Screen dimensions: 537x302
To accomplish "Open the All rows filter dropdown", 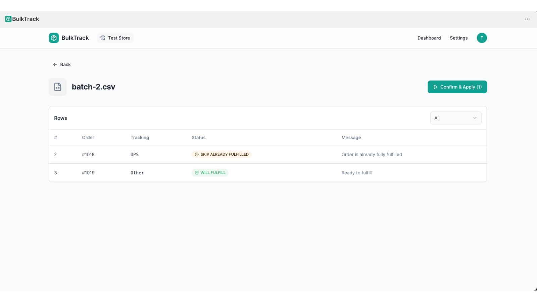I will tap(455, 118).
